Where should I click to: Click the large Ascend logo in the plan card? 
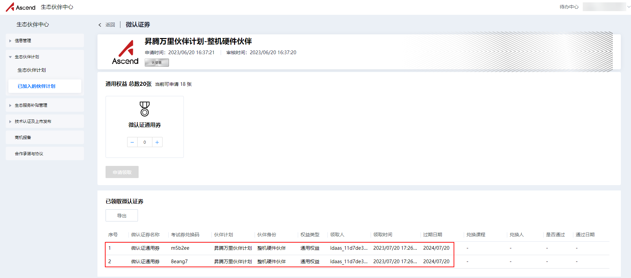125,52
